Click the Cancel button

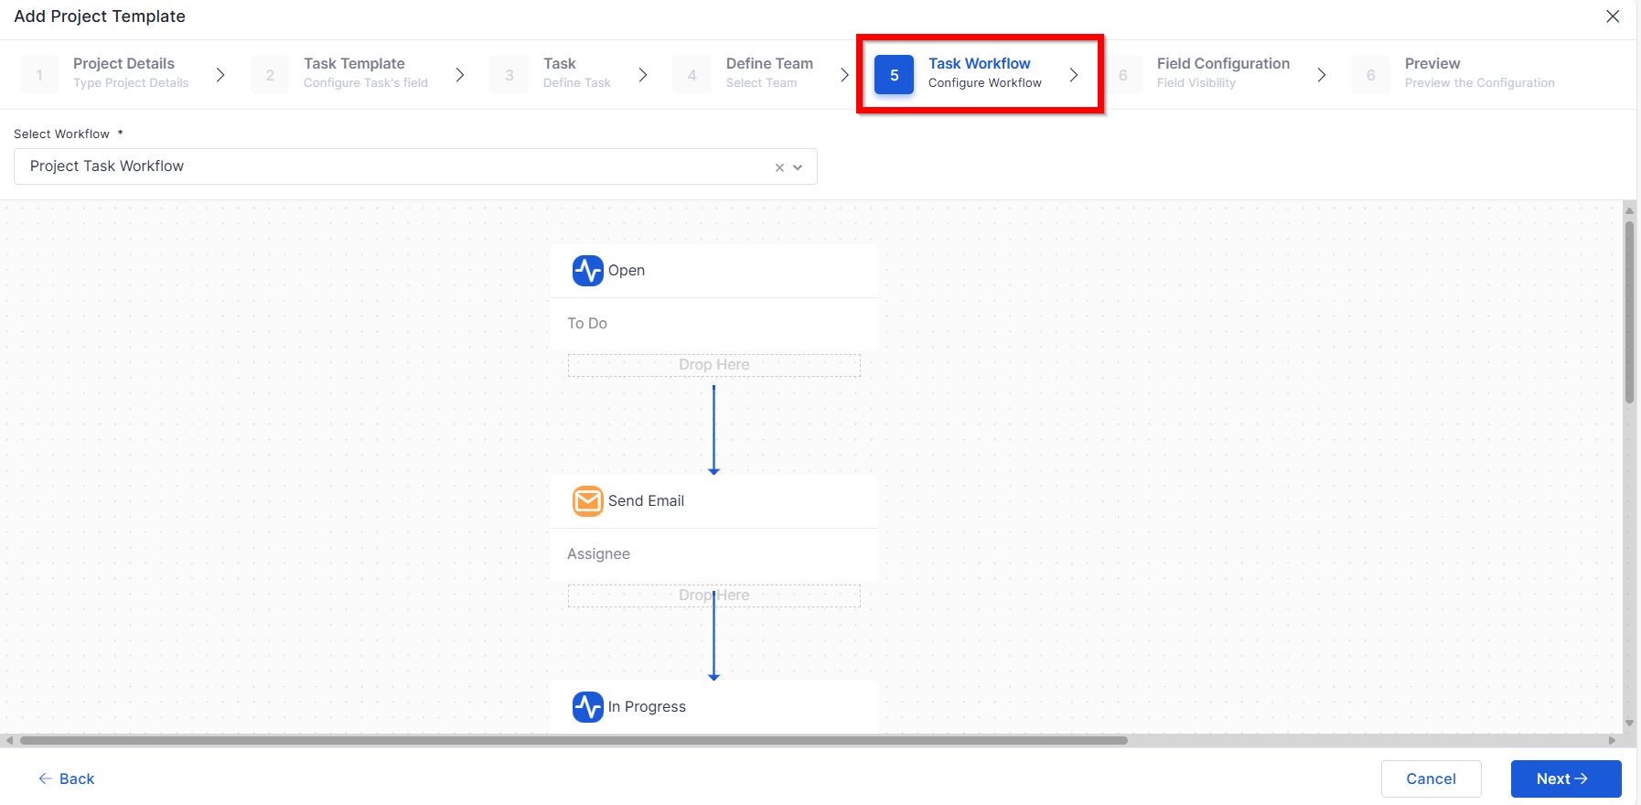click(x=1431, y=778)
